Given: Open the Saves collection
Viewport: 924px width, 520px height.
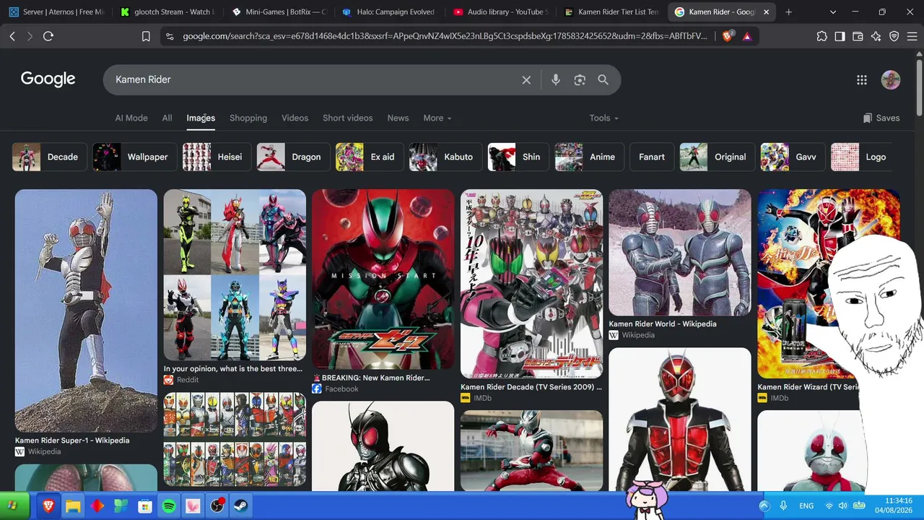Looking at the screenshot, I should point(881,118).
